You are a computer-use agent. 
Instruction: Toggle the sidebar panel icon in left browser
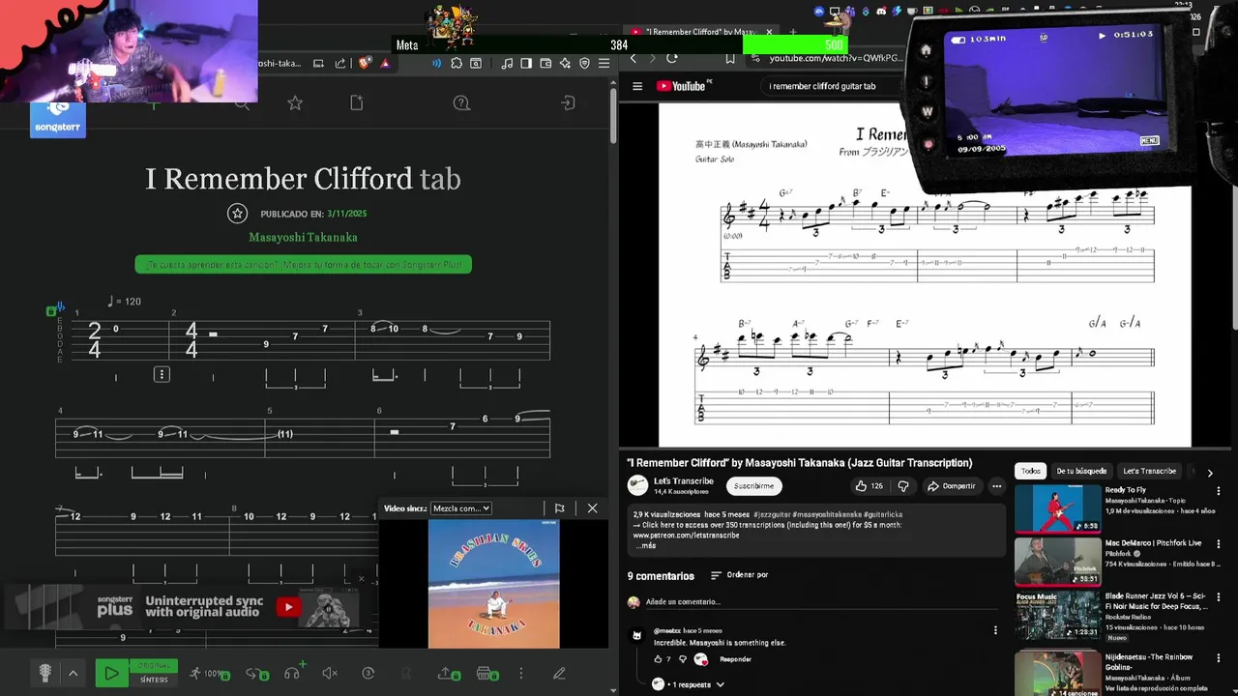click(526, 63)
